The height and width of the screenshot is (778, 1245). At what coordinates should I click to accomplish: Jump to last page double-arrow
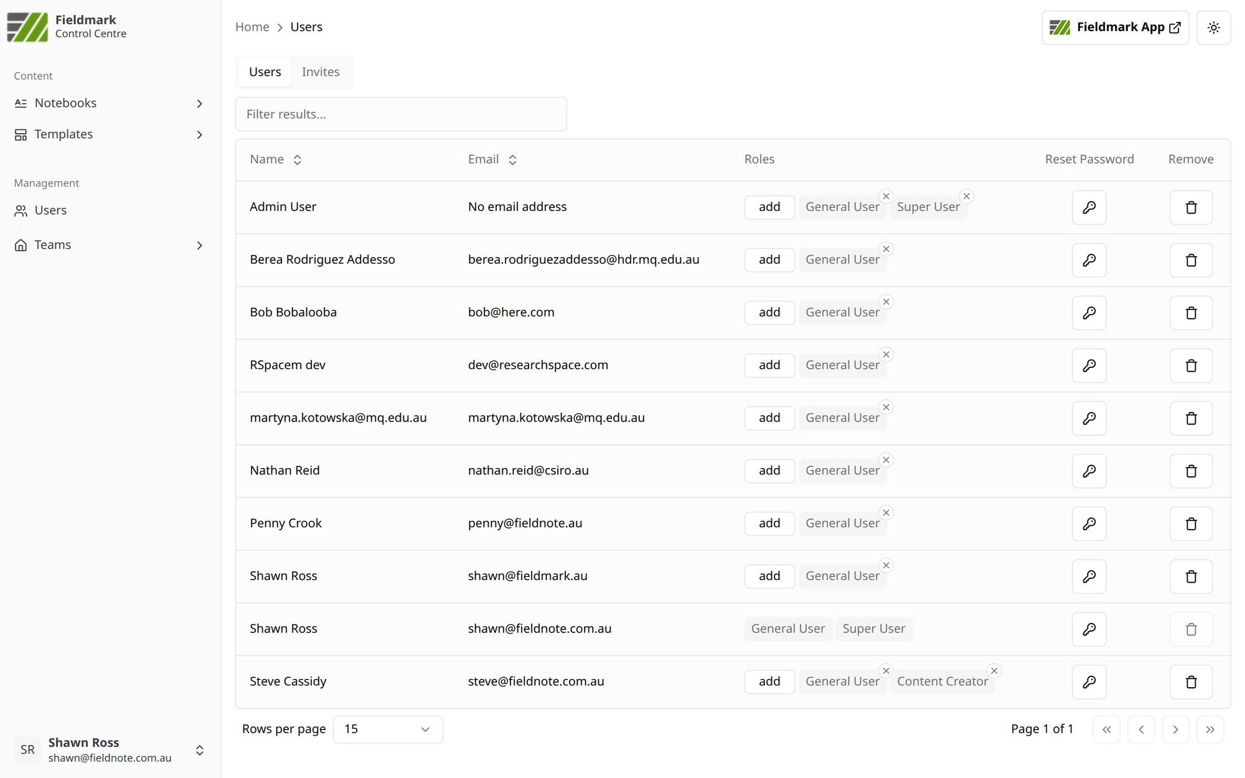pos(1210,729)
